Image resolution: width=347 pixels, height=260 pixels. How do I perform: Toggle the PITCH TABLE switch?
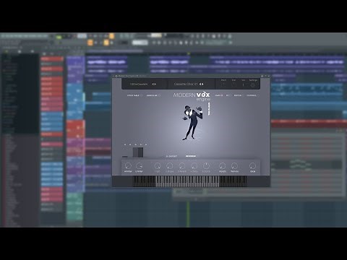(x=141, y=95)
